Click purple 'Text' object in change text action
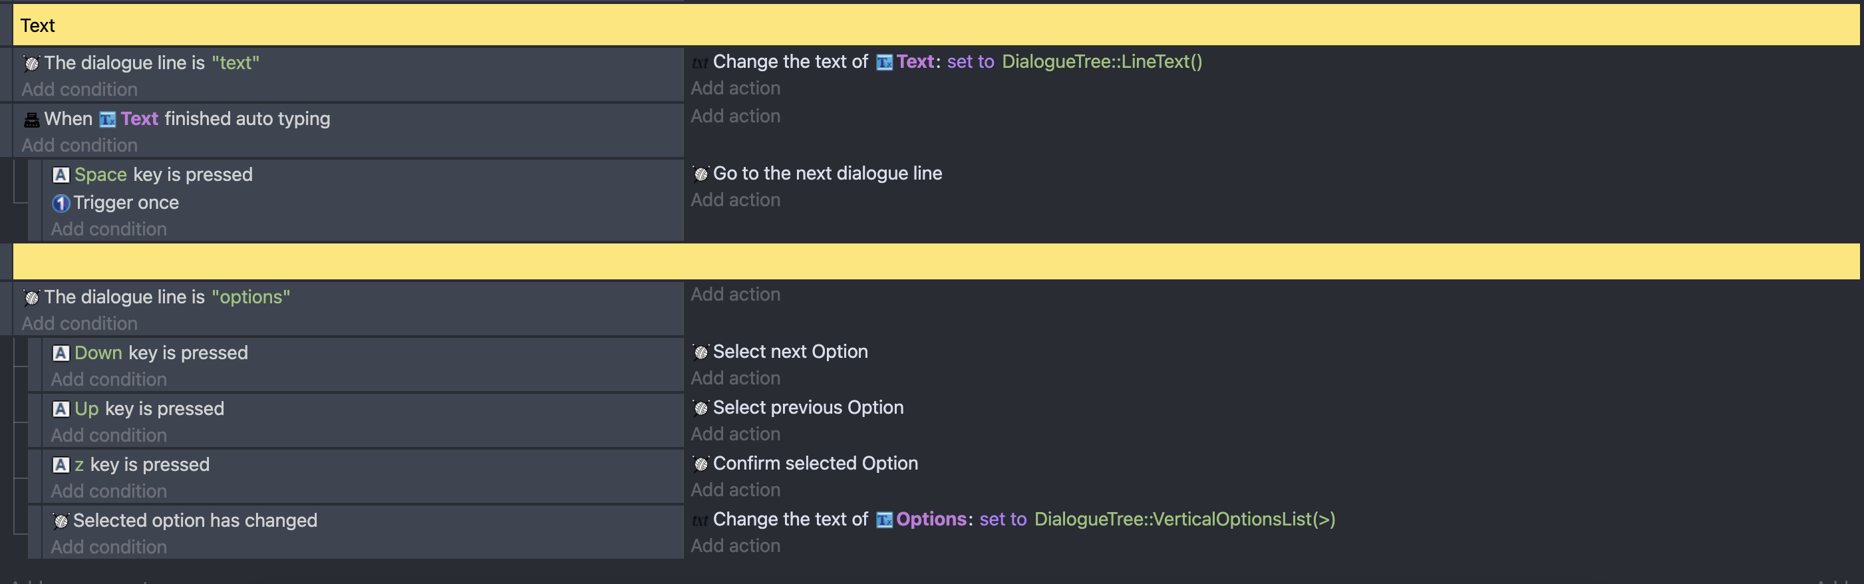 [916, 61]
